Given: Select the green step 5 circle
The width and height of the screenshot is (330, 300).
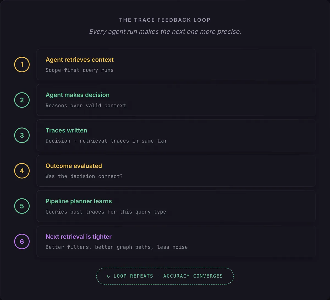Looking at the screenshot, I should tap(22, 206).
